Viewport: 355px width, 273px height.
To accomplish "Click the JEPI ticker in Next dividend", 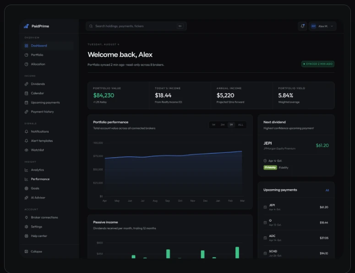I will coord(268,143).
